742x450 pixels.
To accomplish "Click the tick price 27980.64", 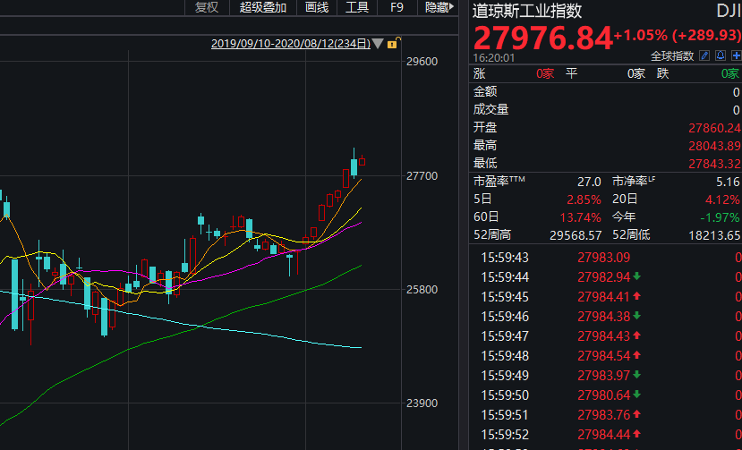I will pyautogui.click(x=604, y=395).
